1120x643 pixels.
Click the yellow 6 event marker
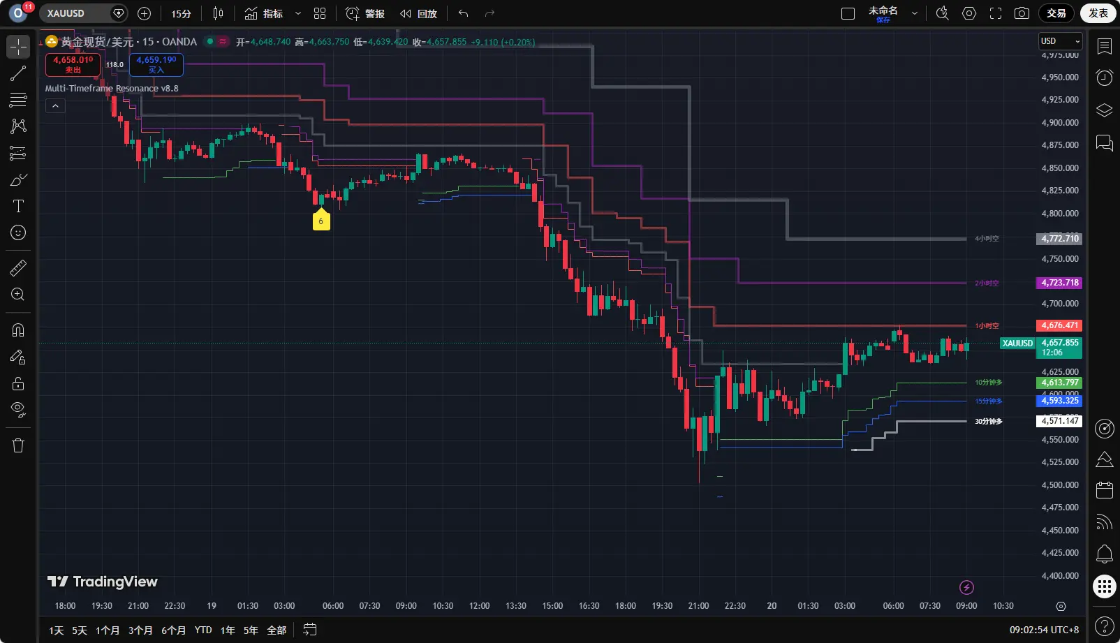[321, 219]
